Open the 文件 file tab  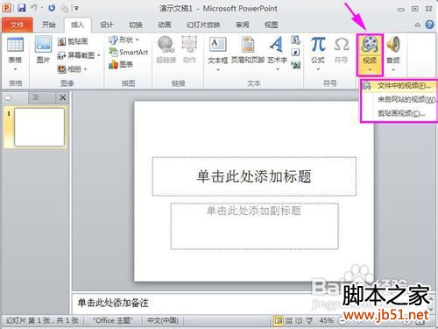coord(18,25)
